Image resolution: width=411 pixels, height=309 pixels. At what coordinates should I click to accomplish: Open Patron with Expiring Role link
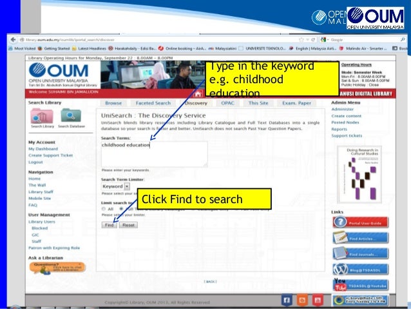54,248
